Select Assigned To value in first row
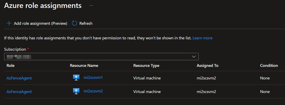Image resolution: width=285 pixels, height=105 pixels. tap(206, 78)
